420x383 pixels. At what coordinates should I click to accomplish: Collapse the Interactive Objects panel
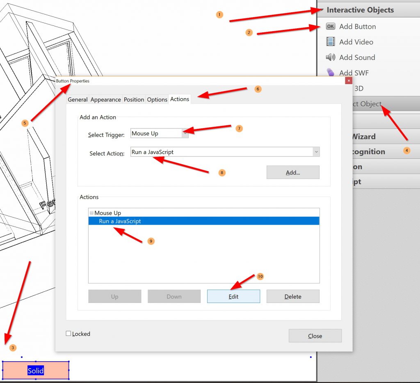(x=322, y=10)
